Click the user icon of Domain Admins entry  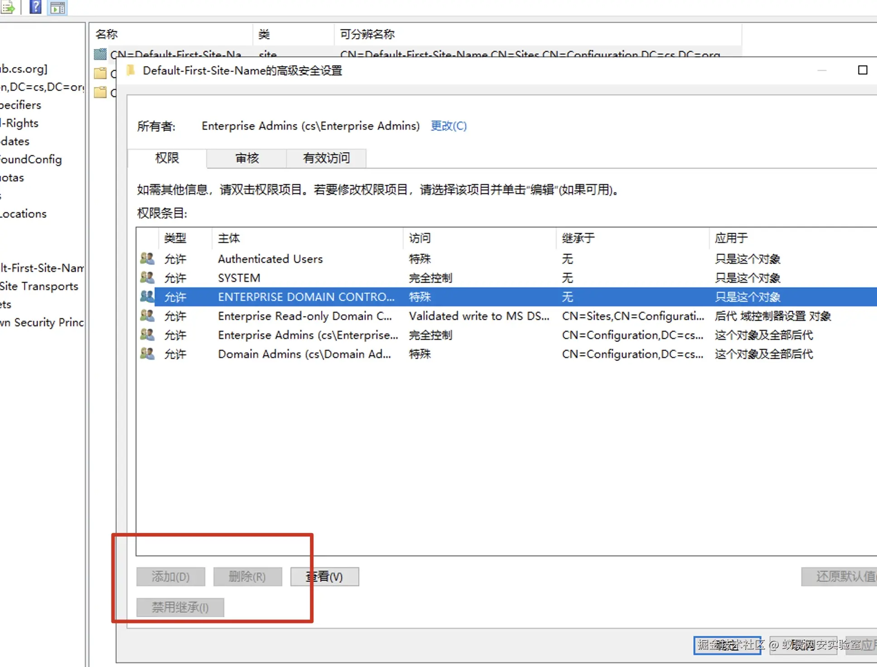point(147,354)
